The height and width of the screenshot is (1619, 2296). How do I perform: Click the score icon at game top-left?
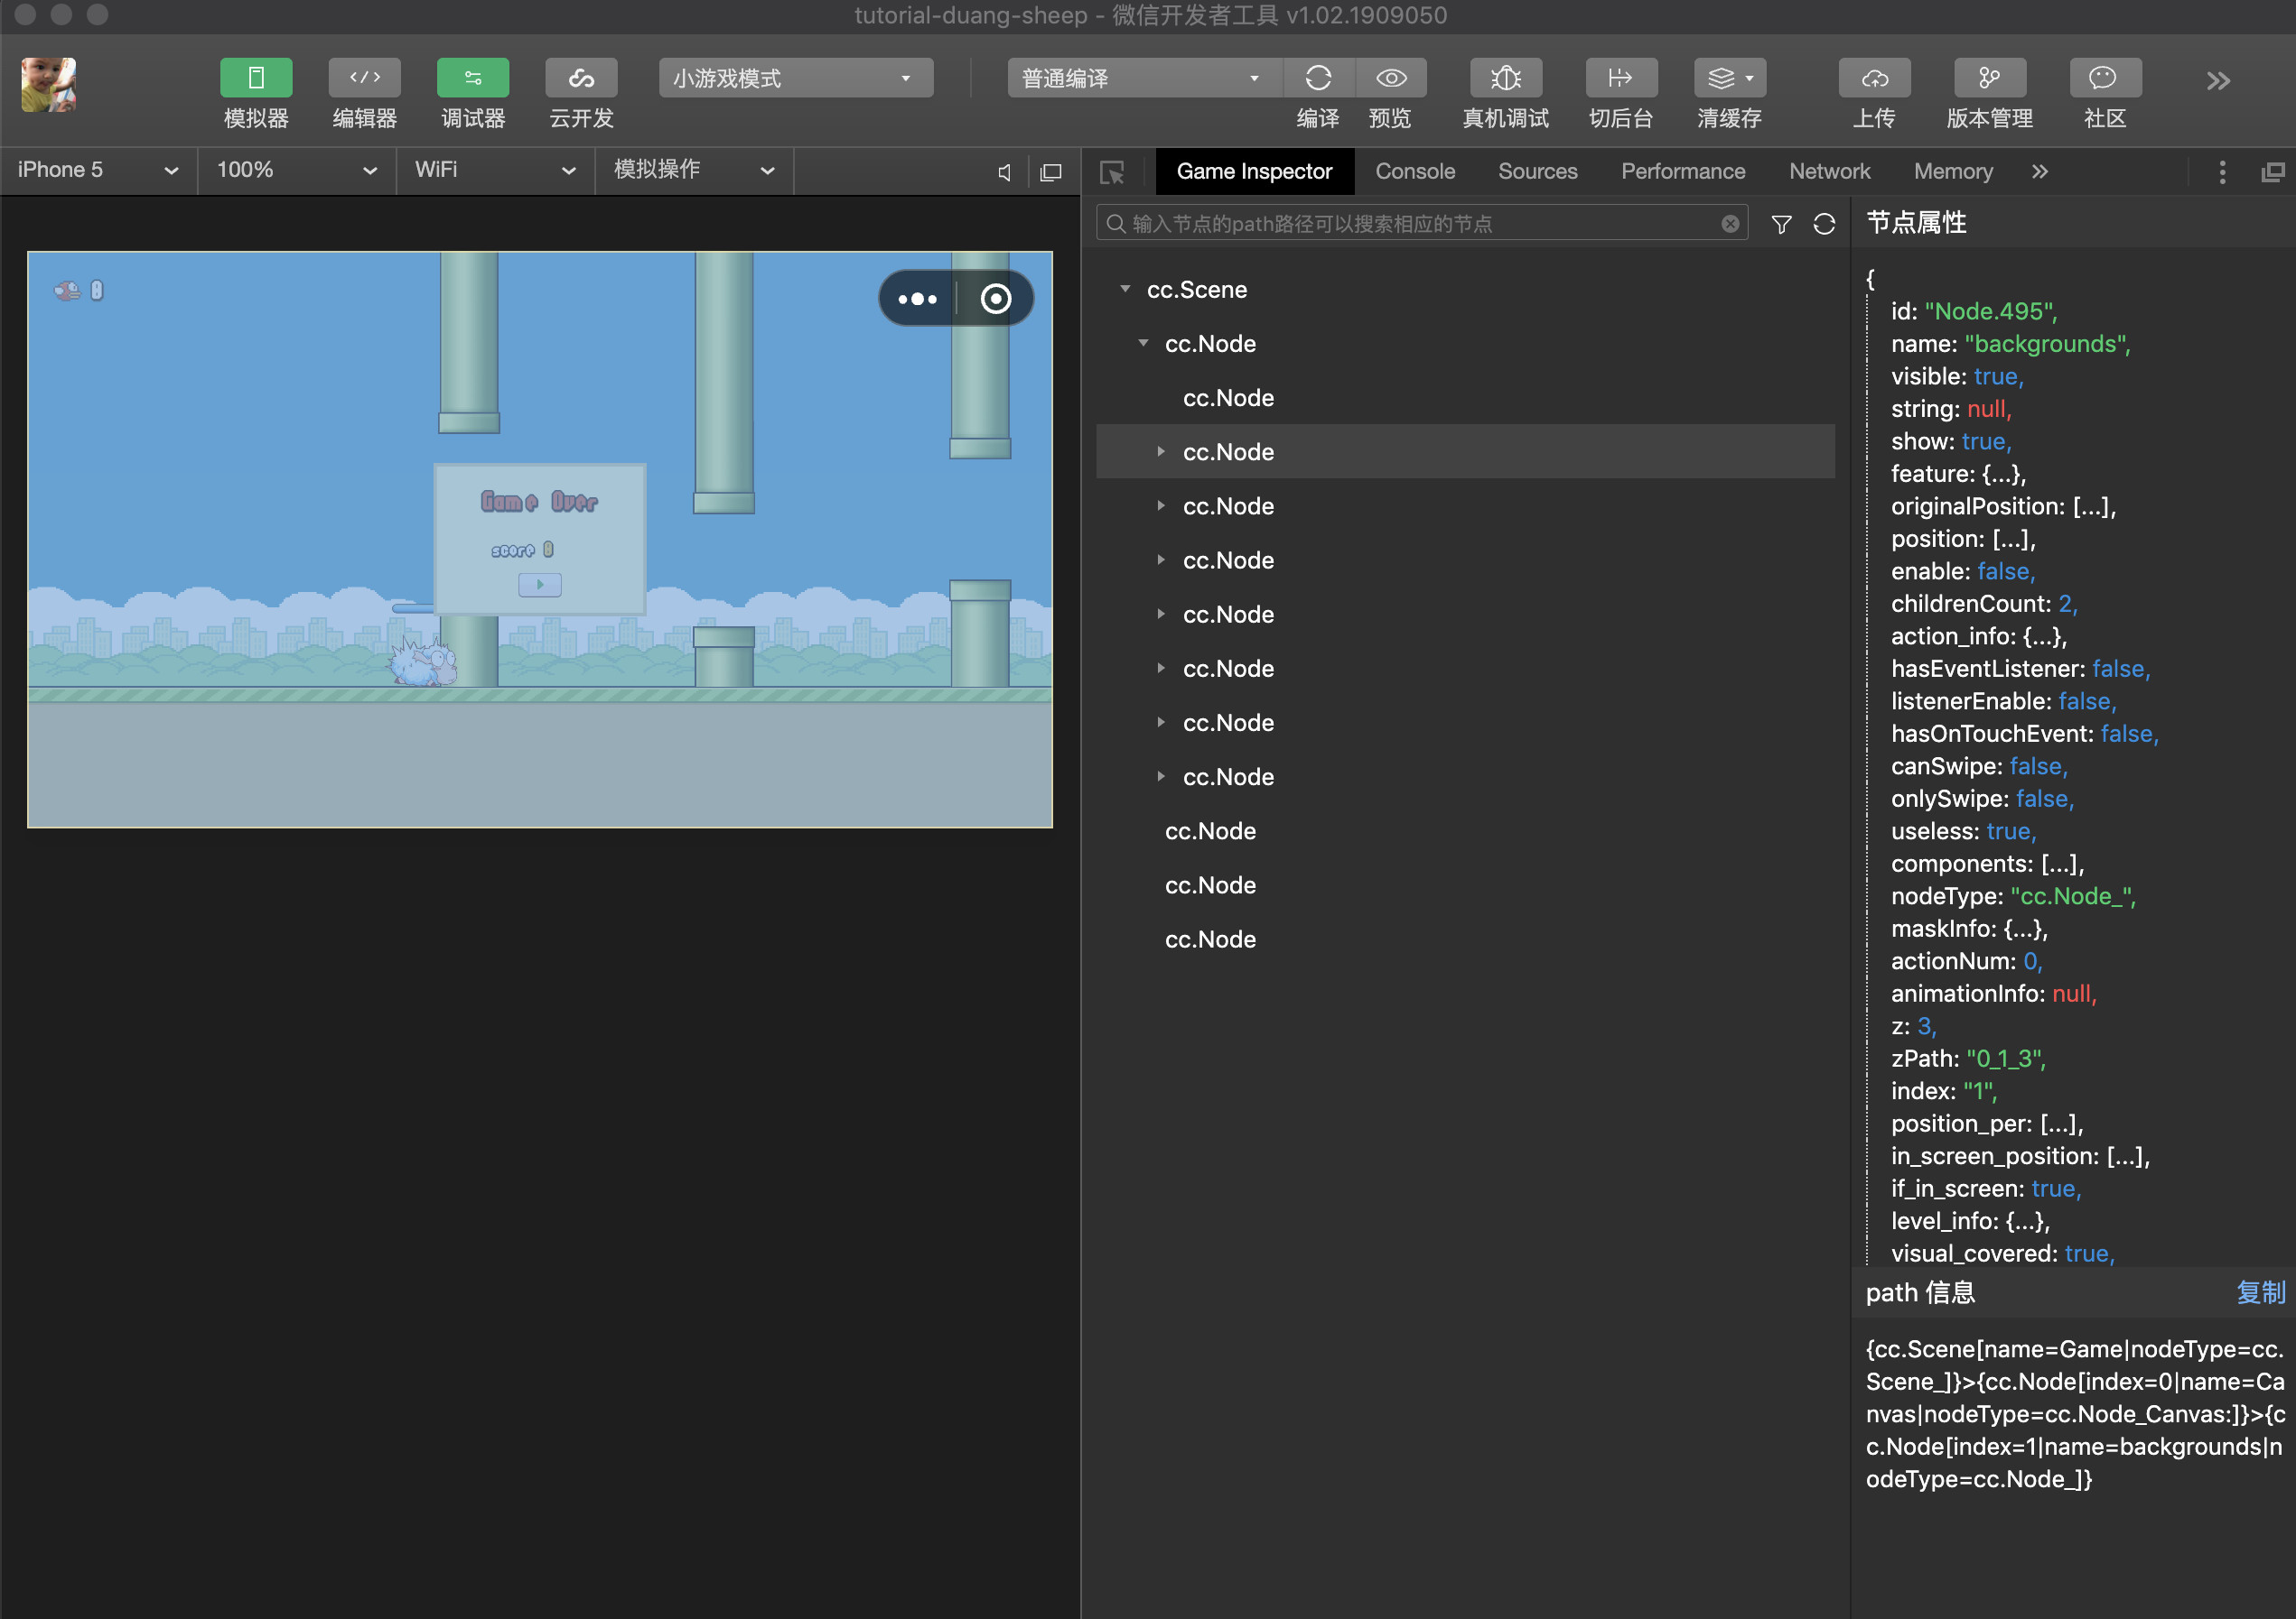(x=67, y=291)
